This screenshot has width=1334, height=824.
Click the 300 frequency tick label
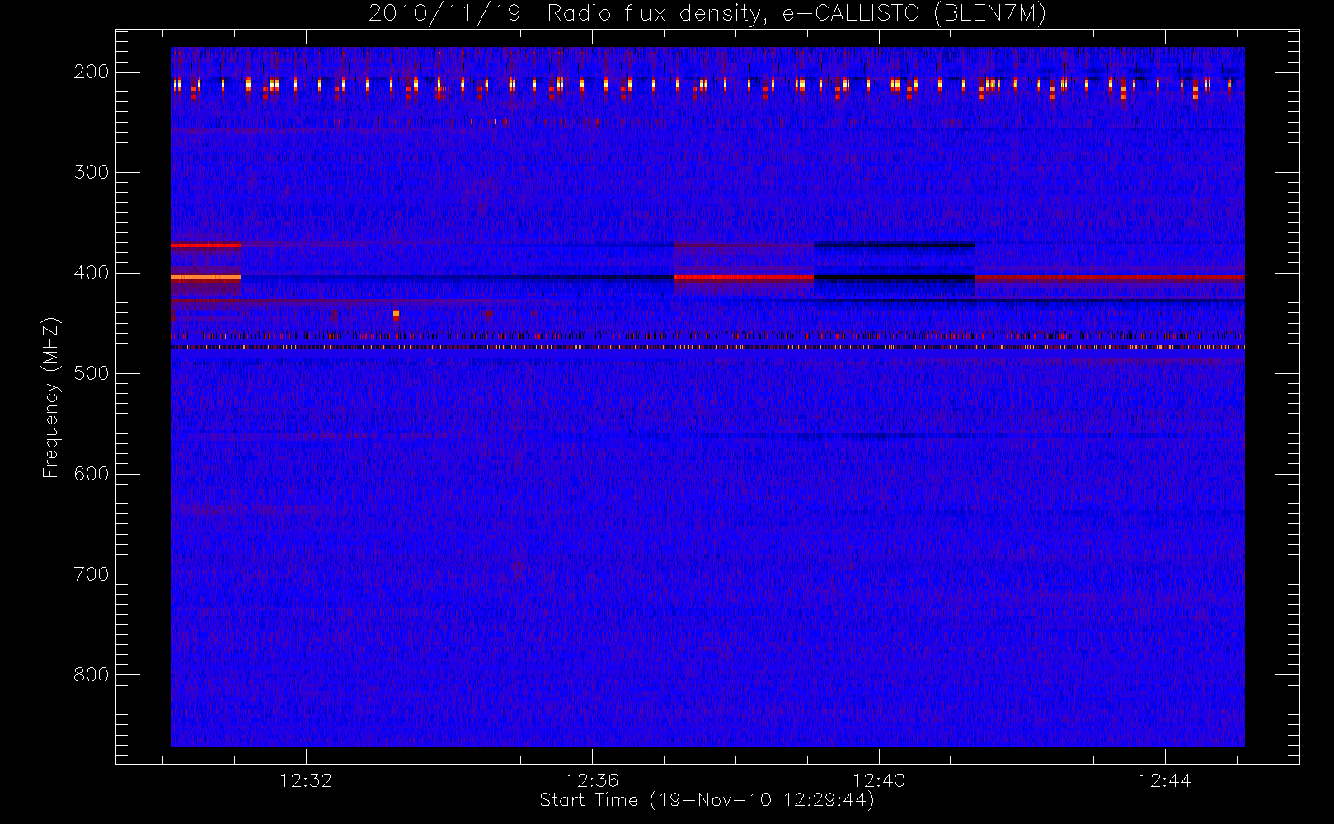[92, 172]
